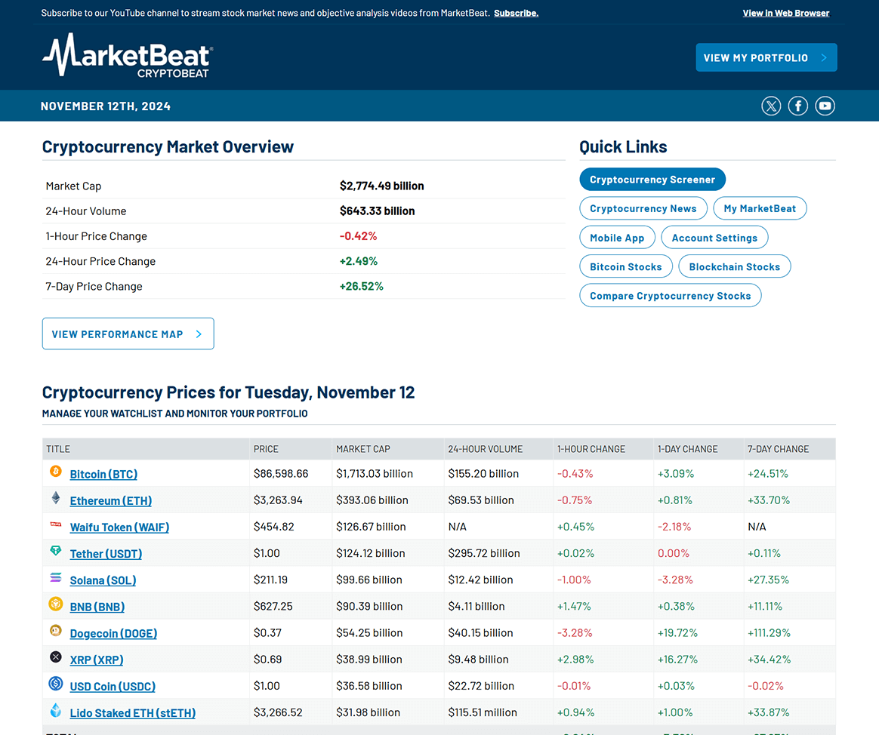Open the YouTube social icon
Screen dimensions: 879x735
[825, 106]
